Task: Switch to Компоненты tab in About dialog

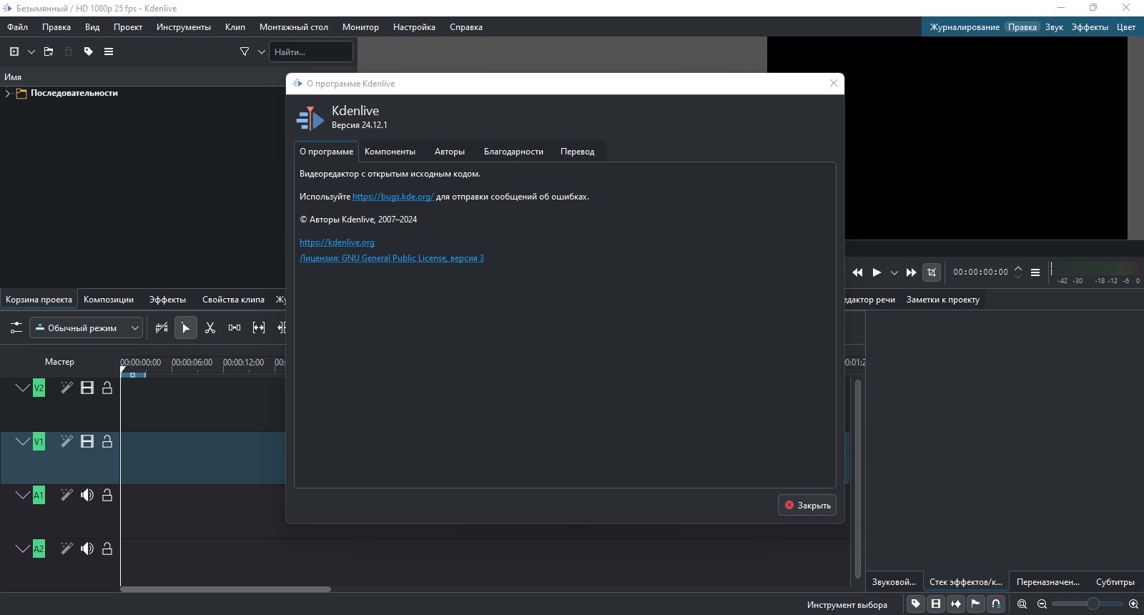Action: click(x=390, y=152)
